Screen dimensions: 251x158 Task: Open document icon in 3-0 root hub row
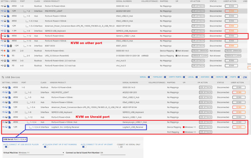(8, 61)
